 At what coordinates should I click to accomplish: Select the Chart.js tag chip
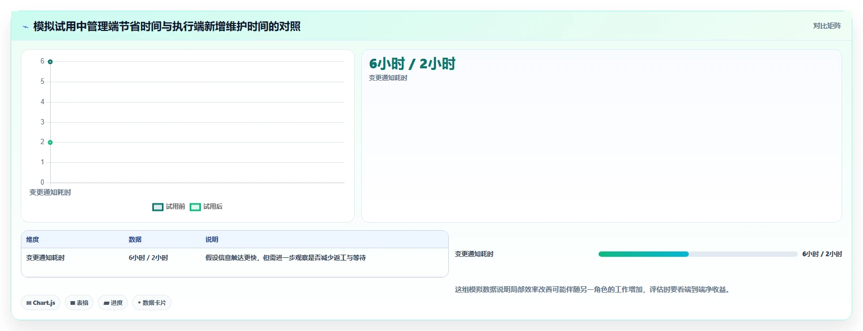(41, 303)
